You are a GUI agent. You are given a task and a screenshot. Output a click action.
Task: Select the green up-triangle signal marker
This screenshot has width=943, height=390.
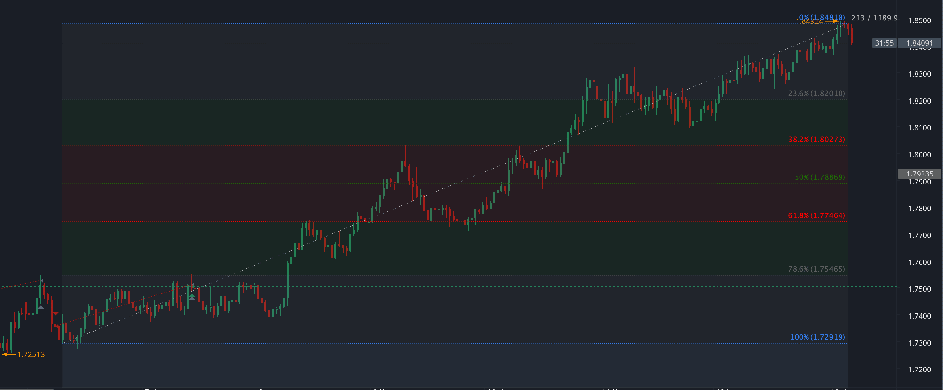(x=191, y=295)
